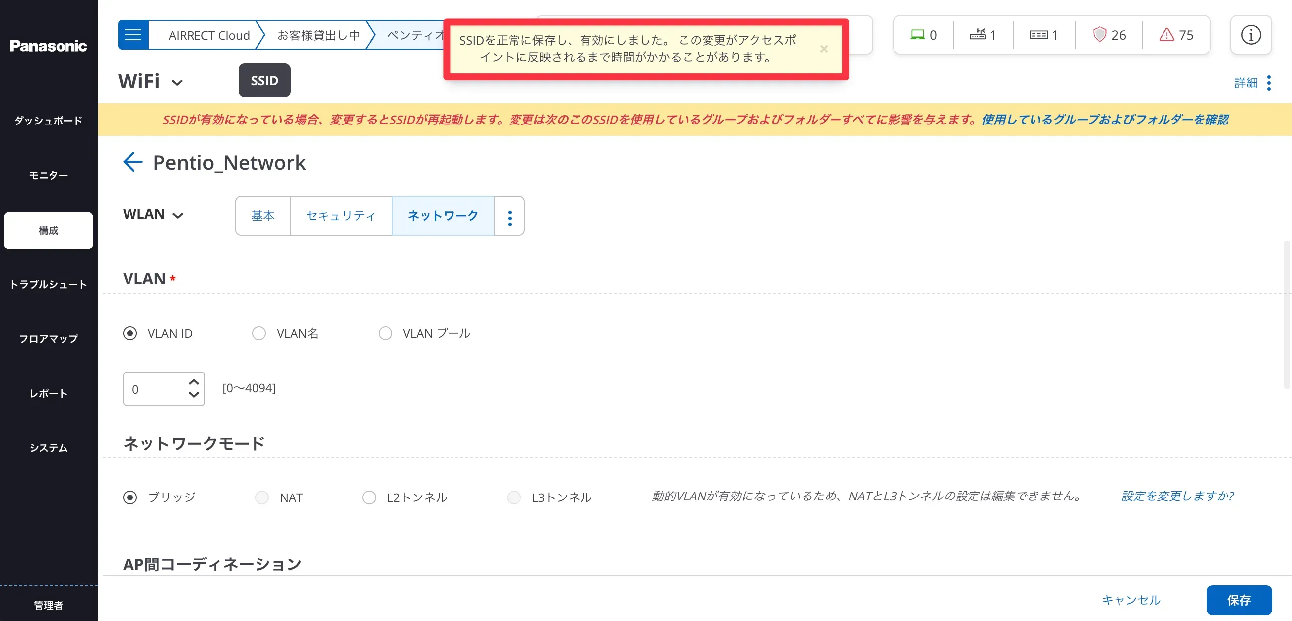Open the information icon button
Viewport: 1292px width, 621px height.
point(1250,35)
